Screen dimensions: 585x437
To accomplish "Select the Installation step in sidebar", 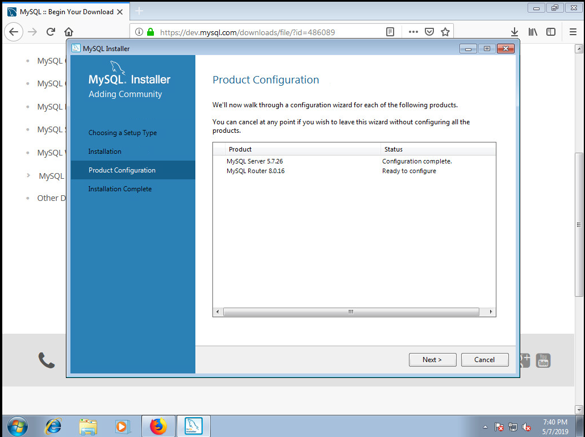I will [105, 152].
